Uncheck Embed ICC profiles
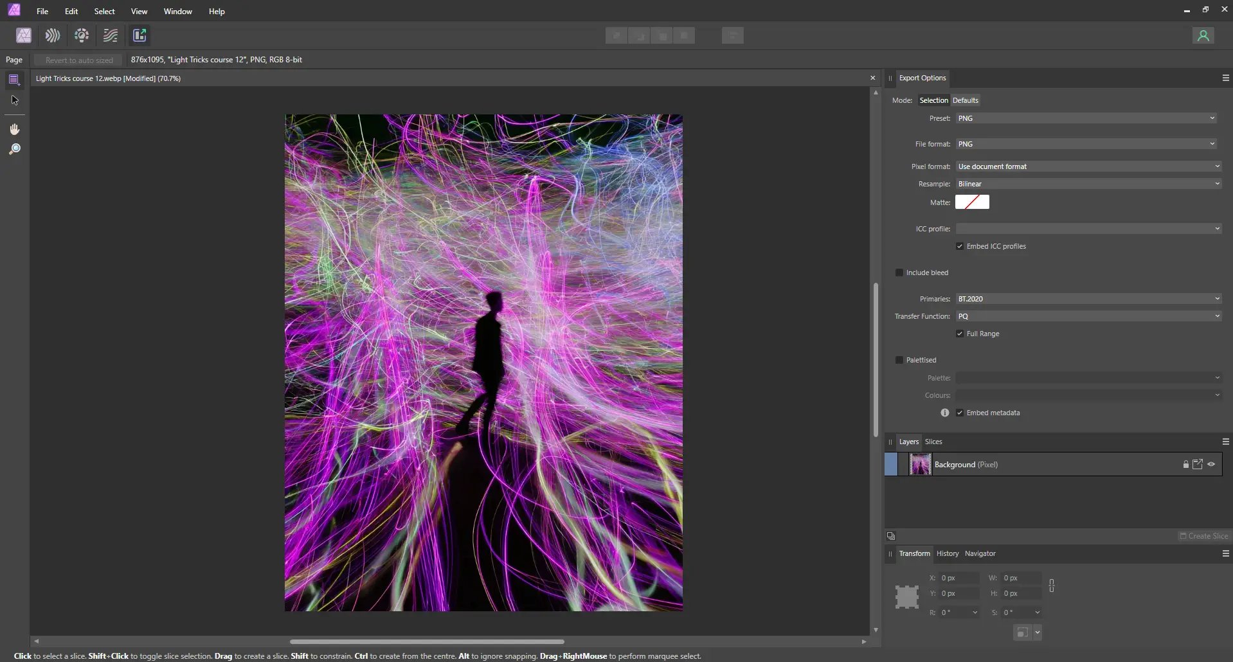Viewport: 1233px width, 662px height. [960, 246]
